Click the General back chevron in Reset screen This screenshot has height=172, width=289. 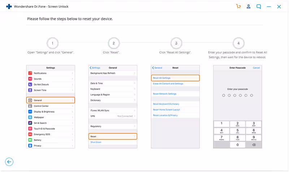(153, 68)
